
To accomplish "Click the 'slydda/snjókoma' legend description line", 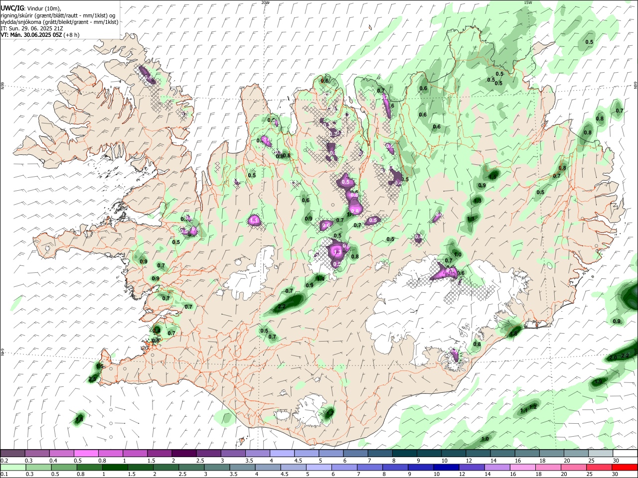I will (x=59, y=22).
